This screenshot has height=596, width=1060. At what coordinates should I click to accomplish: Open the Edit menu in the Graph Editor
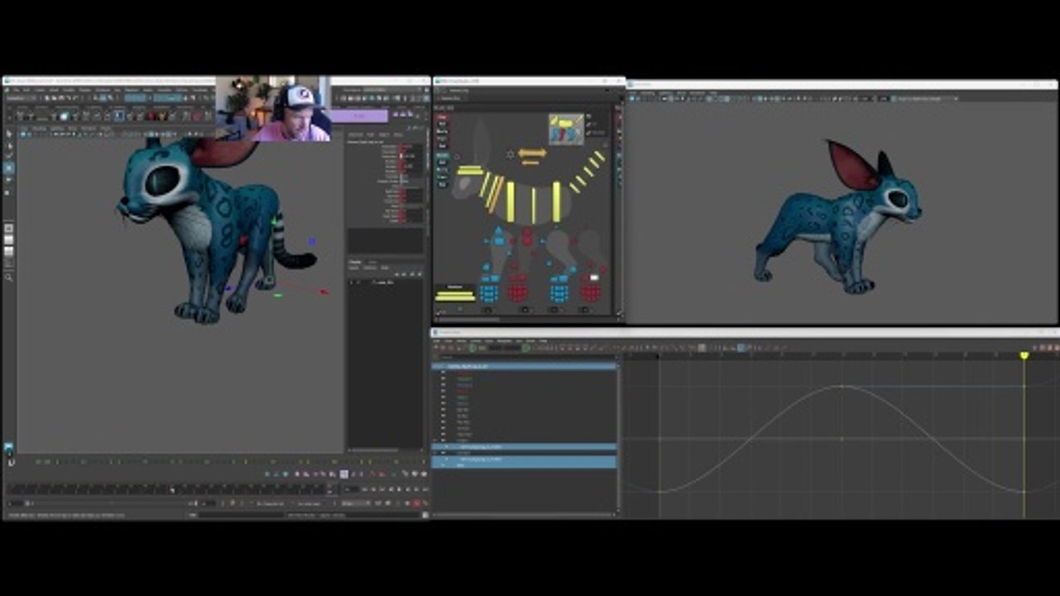(x=438, y=340)
